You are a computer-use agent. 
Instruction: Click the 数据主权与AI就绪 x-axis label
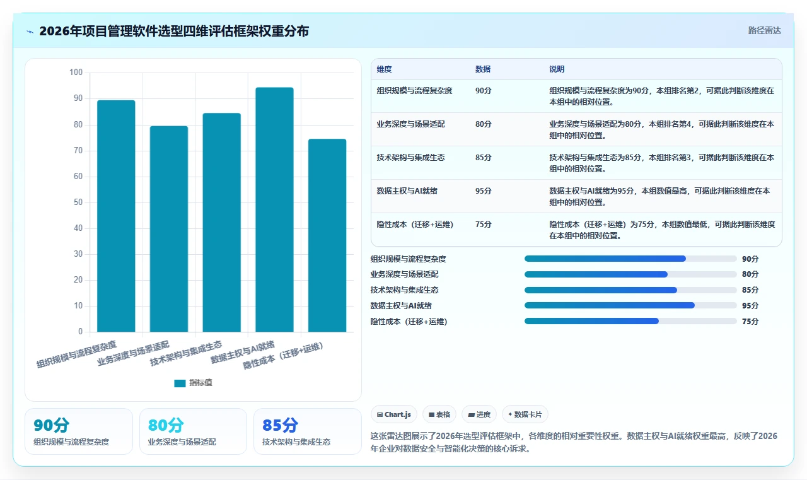tap(243, 353)
